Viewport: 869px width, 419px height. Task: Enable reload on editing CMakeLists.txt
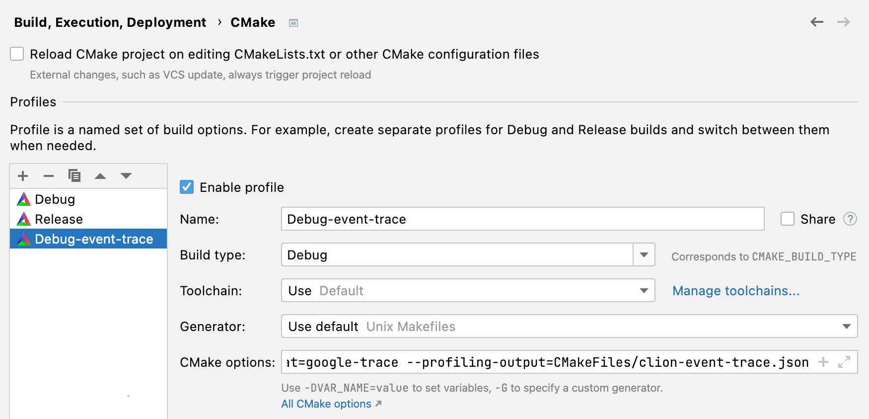(x=16, y=54)
